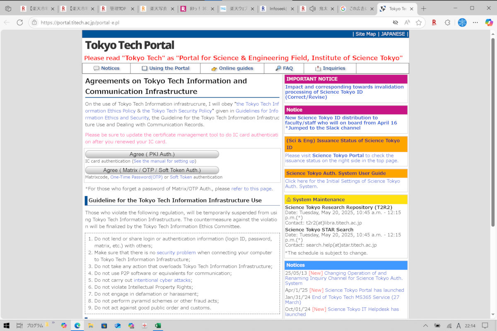Switch to the Infoseek browser tab
497x331 pixels.
[x=278, y=9]
